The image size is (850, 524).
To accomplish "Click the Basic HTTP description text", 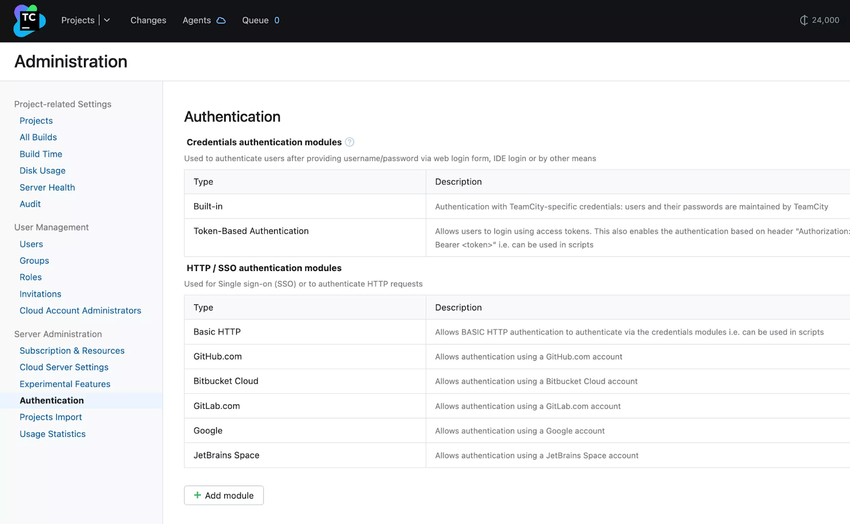I will click(x=630, y=332).
